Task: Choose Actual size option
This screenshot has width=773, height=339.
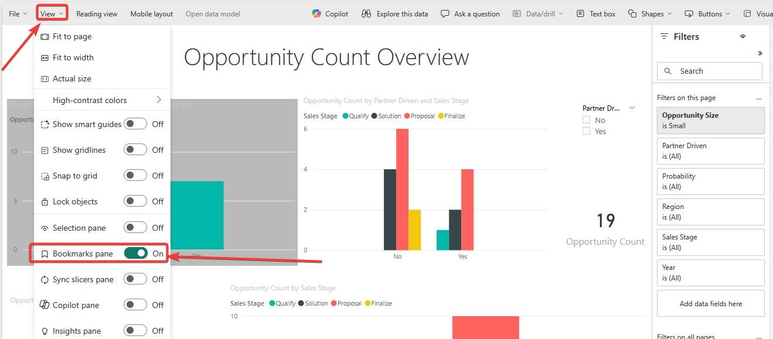Action: [103, 78]
